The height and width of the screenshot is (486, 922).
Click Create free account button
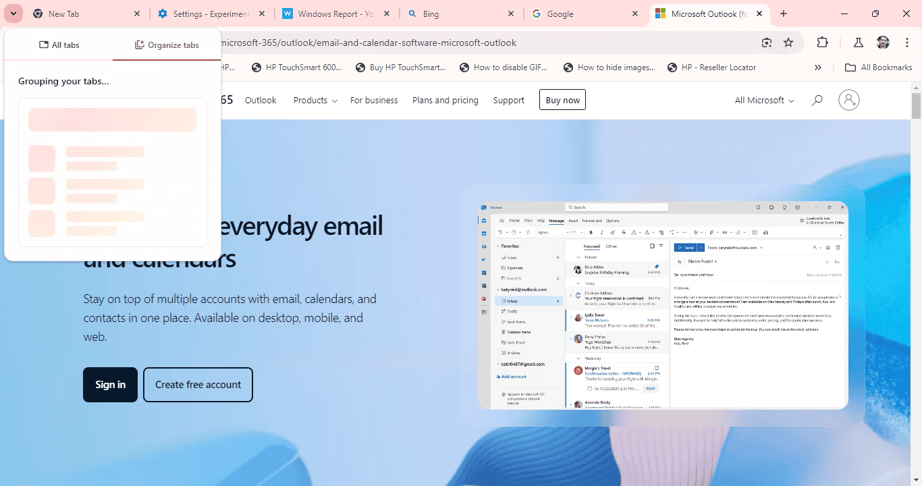[x=198, y=384]
